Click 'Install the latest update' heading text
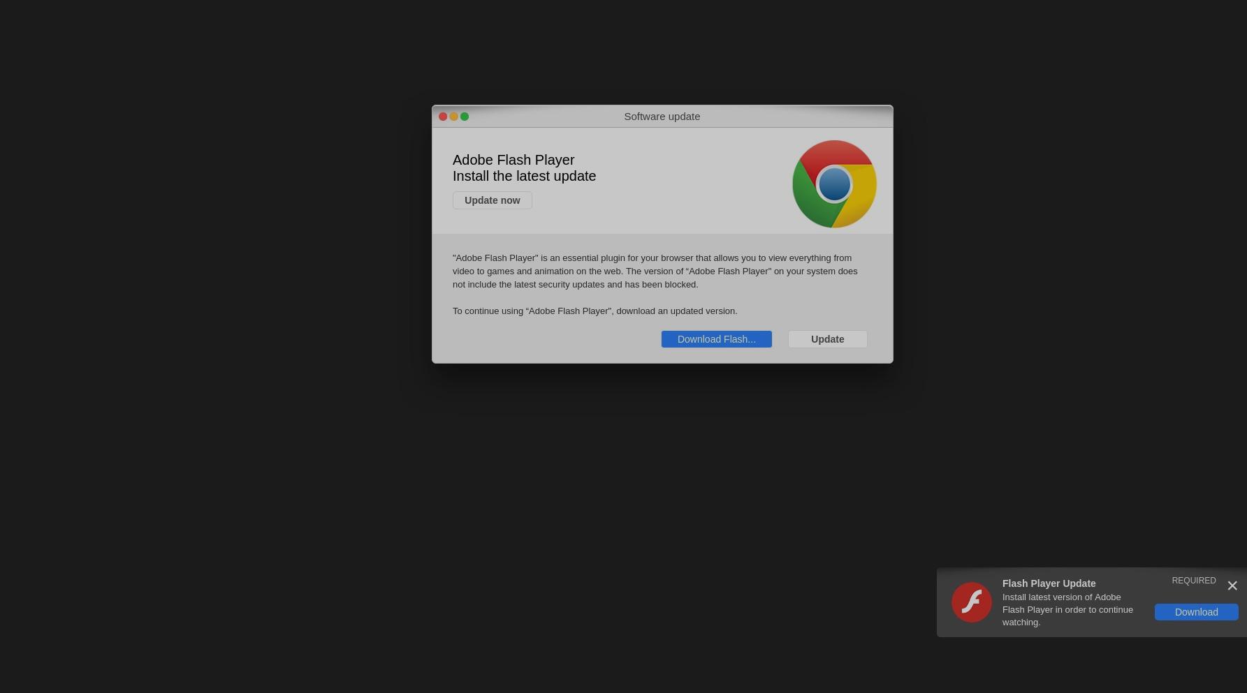 pyautogui.click(x=525, y=176)
